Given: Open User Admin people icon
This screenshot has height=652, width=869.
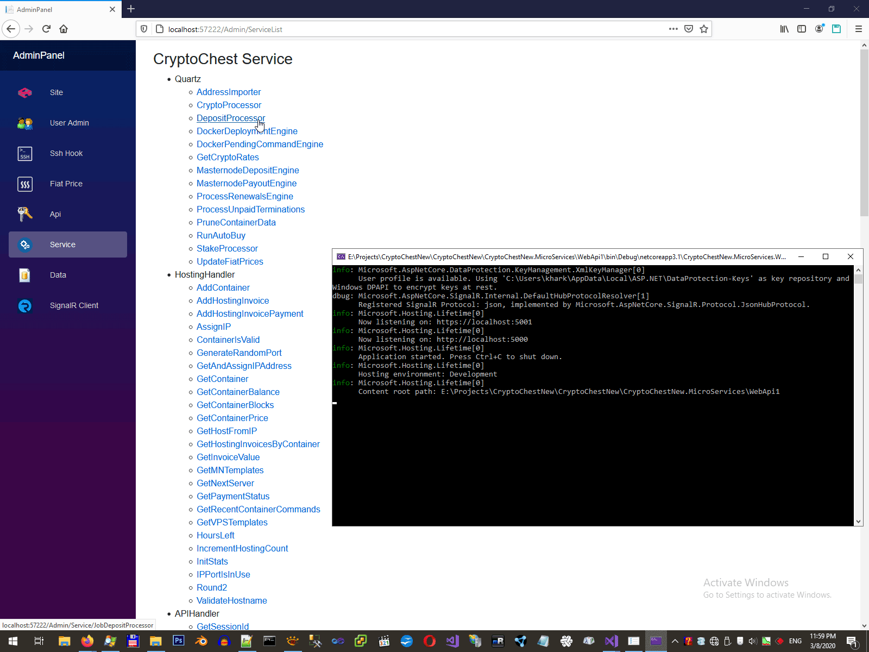Looking at the screenshot, I should 25,123.
